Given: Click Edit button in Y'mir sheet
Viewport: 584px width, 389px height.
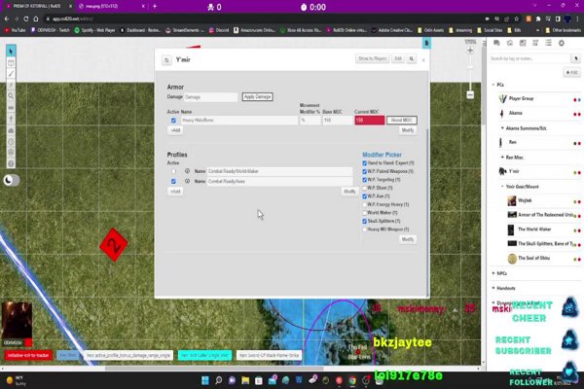Looking at the screenshot, I should [398, 58].
